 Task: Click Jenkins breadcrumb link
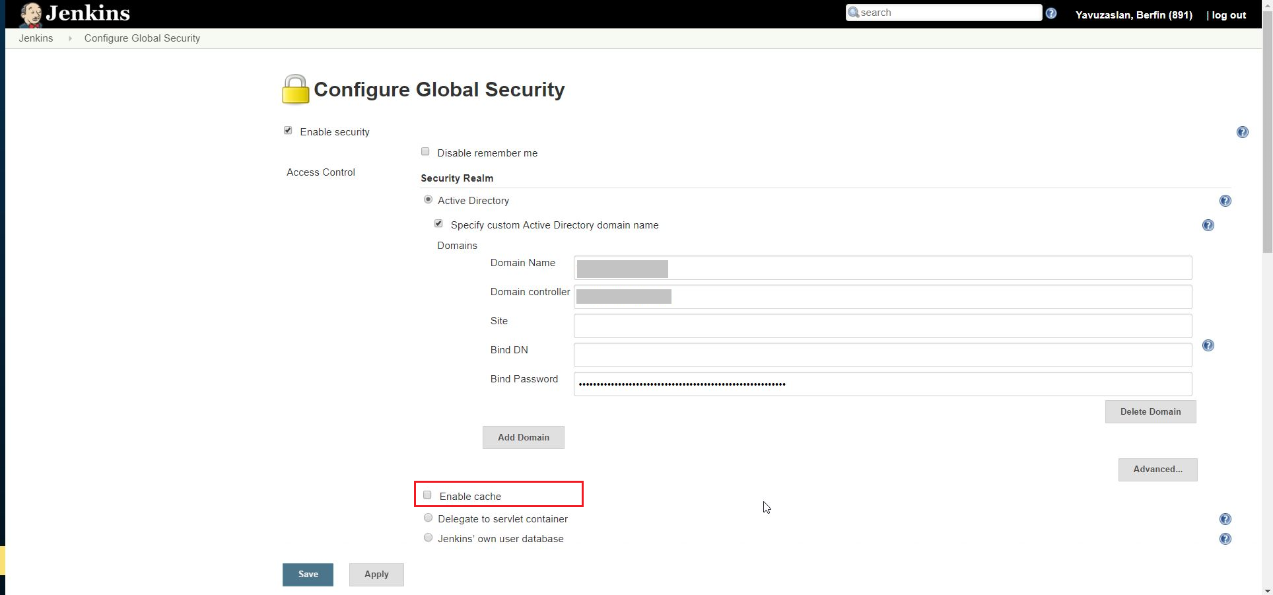(36, 38)
